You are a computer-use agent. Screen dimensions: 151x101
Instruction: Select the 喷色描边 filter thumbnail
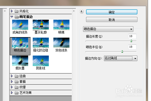pyautogui.click(x=20, y=43)
